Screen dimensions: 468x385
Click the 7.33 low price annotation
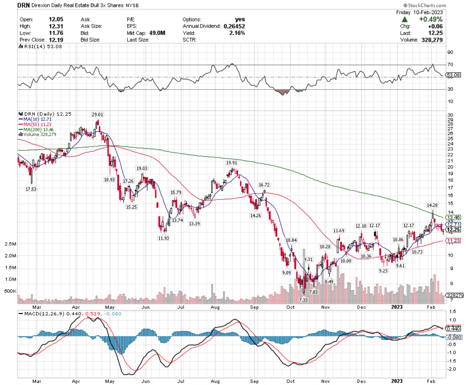coord(303,300)
